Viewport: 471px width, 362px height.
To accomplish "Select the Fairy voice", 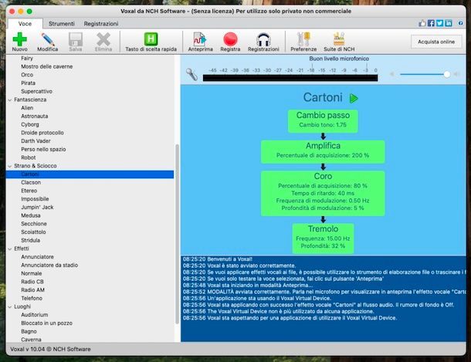I will [27, 58].
